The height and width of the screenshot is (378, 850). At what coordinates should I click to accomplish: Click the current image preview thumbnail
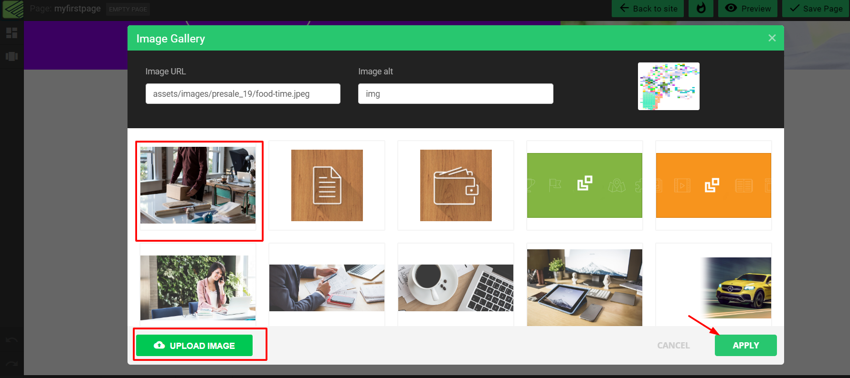pyautogui.click(x=669, y=86)
